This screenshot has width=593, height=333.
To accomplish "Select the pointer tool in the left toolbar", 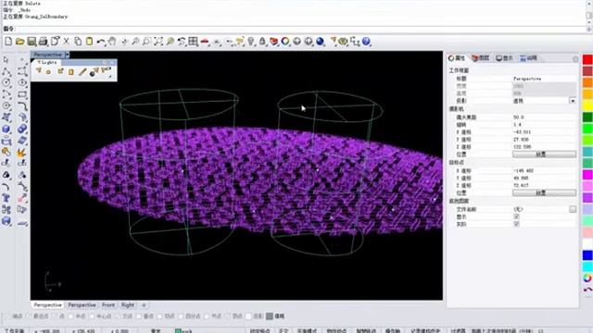I will coord(6,60).
